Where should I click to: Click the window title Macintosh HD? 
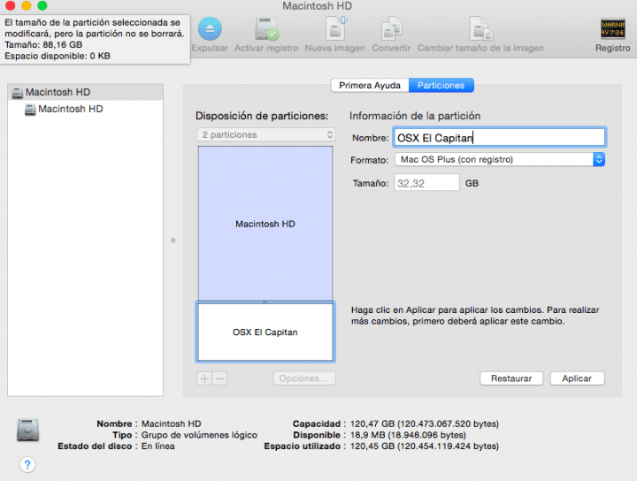click(x=318, y=6)
